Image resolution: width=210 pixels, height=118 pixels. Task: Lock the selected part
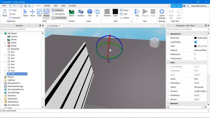click(x=124, y=14)
